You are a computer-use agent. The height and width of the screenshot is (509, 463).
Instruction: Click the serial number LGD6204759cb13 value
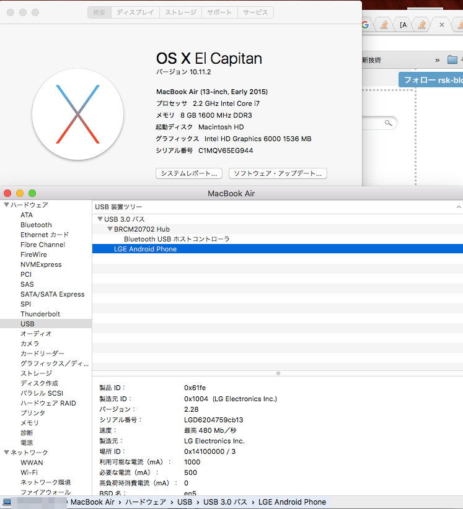point(213,420)
